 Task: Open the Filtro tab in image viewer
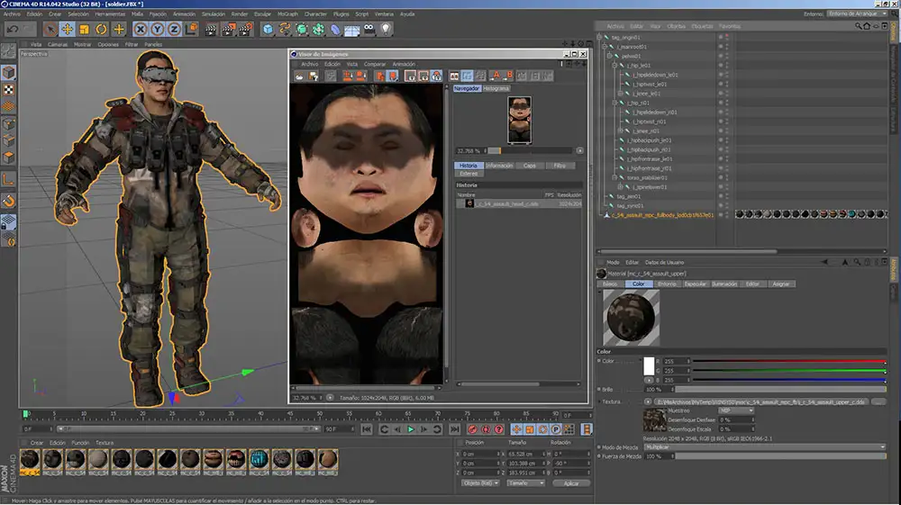(x=560, y=166)
